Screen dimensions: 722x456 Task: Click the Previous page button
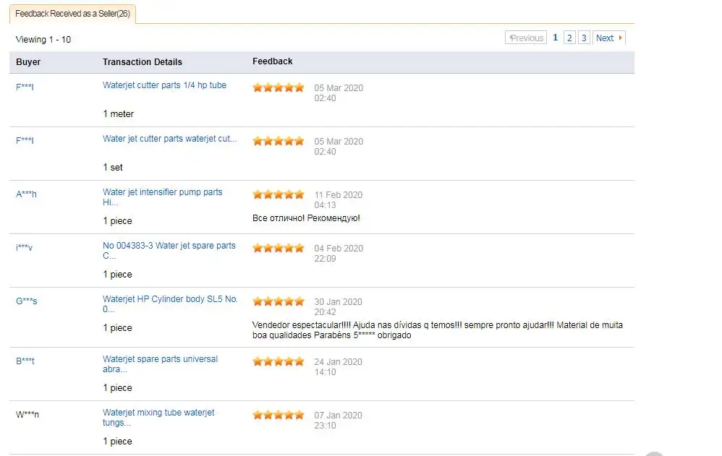click(x=526, y=38)
